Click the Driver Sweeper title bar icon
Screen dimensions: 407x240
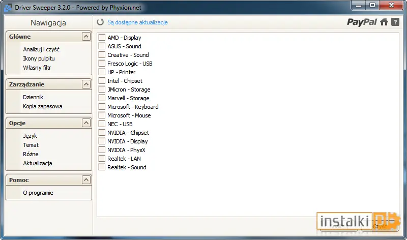8,7
